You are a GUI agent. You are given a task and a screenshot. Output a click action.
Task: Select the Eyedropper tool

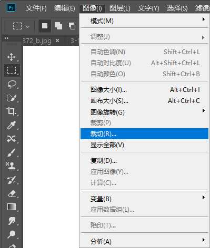pos(12,125)
